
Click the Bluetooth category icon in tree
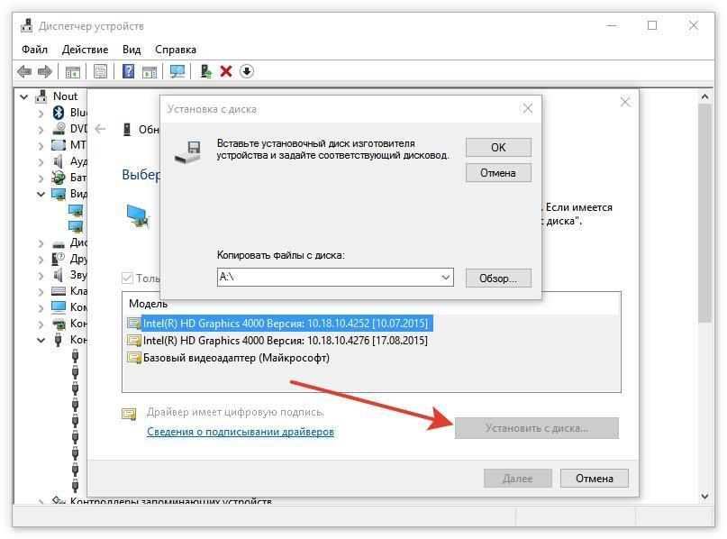[x=59, y=113]
